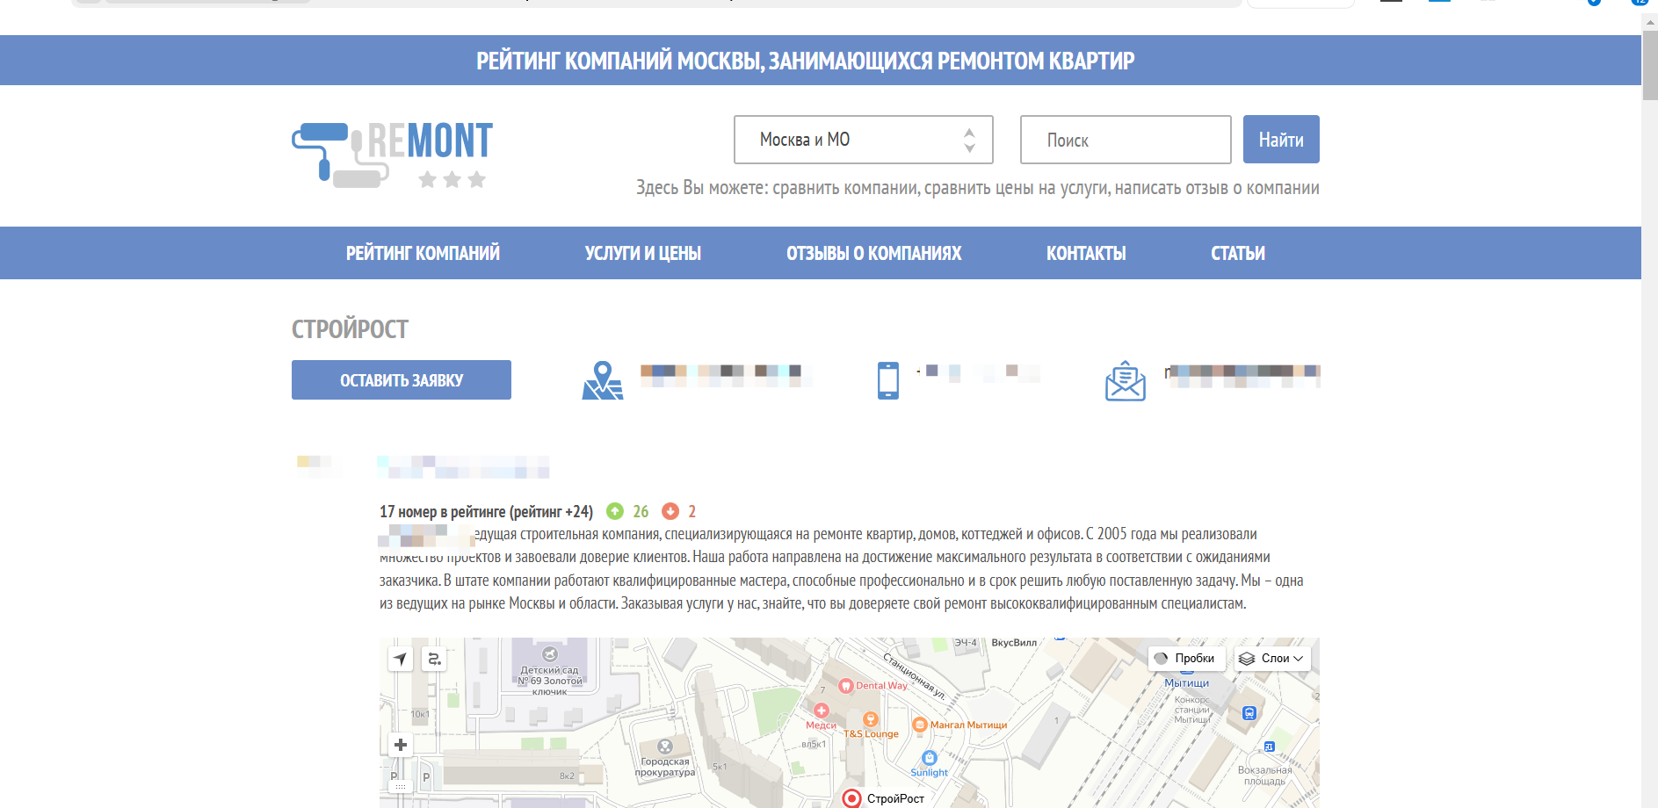Toggle Пробки traffic on the map

click(x=1186, y=659)
